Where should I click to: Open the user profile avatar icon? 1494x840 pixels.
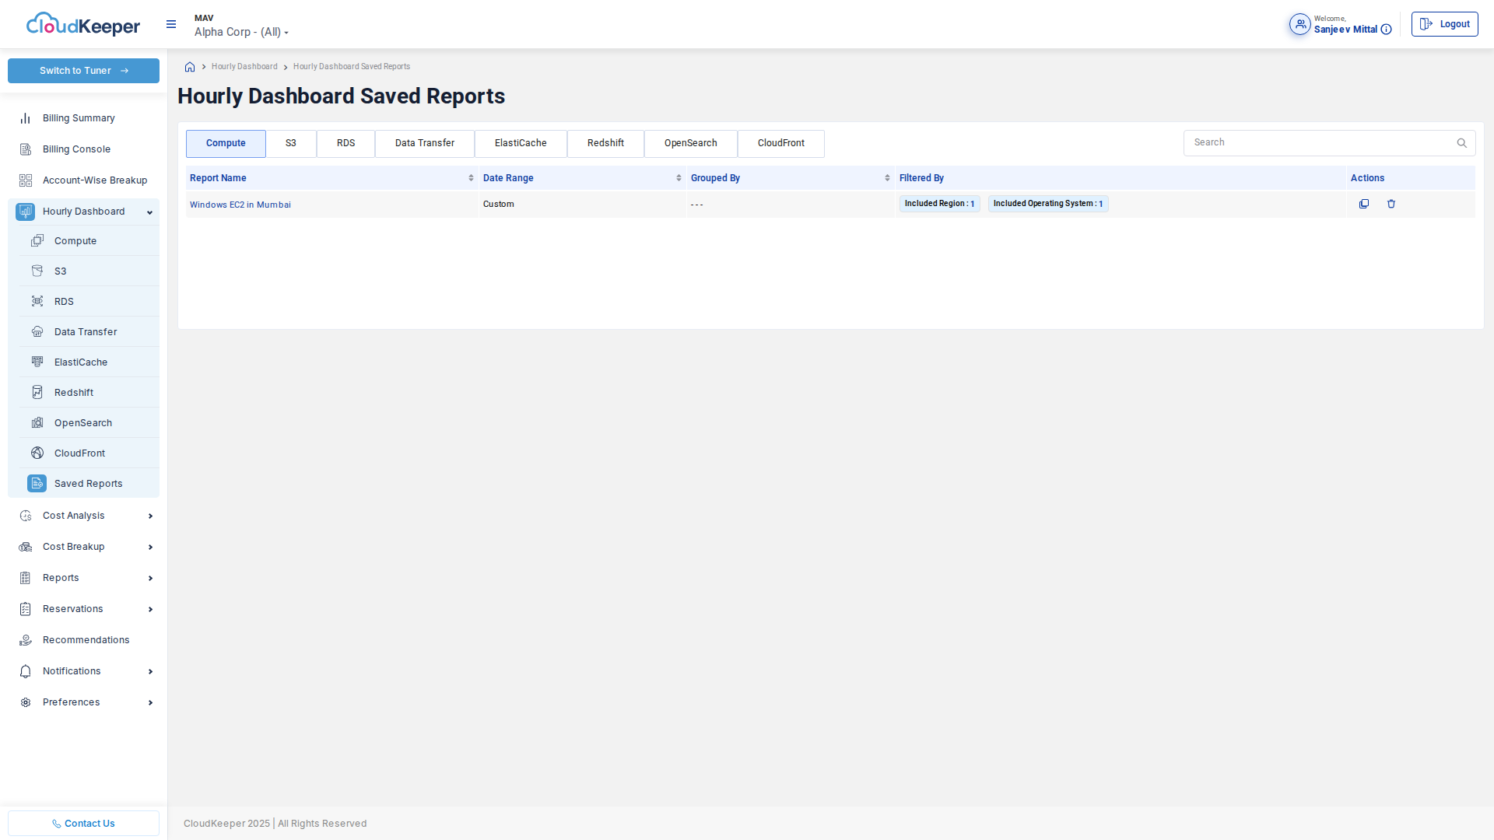point(1299,25)
